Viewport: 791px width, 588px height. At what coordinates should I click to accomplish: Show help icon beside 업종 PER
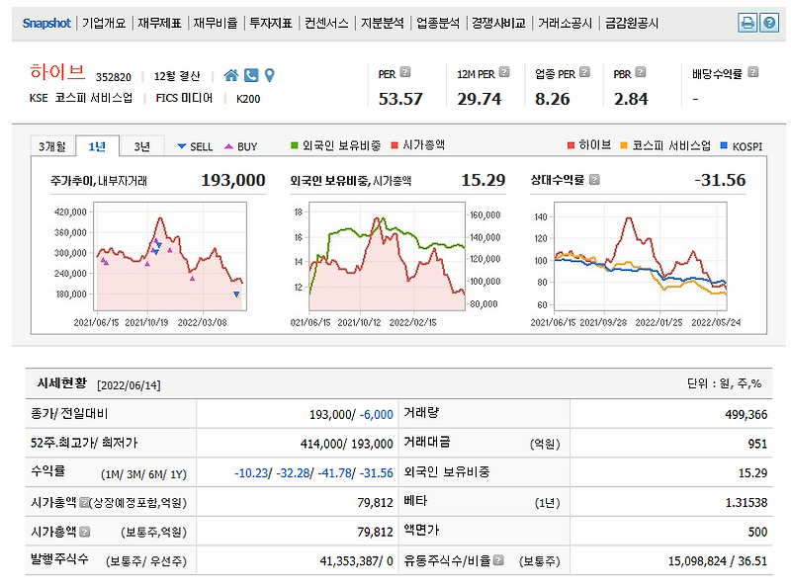tap(584, 72)
